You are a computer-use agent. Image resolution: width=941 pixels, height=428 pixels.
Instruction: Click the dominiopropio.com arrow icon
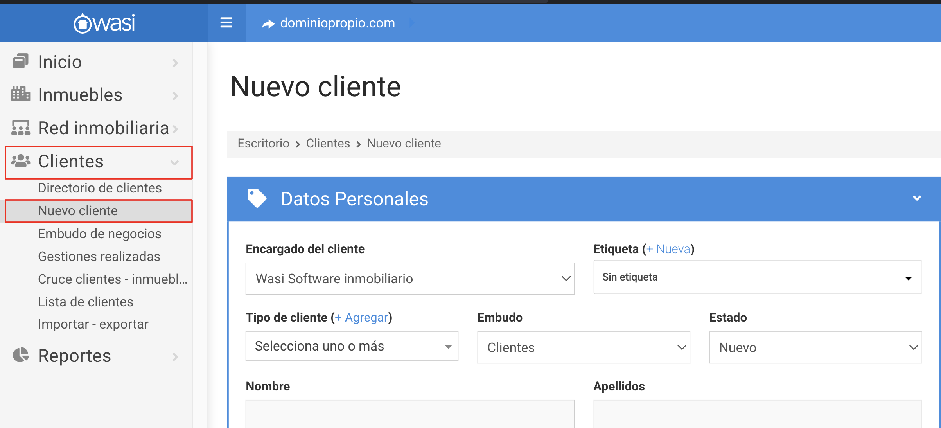click(x=268, y=24)
